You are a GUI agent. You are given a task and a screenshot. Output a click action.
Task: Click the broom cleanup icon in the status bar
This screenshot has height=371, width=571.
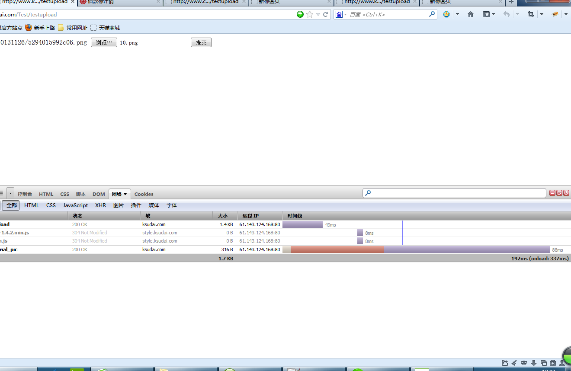[514, 363]
